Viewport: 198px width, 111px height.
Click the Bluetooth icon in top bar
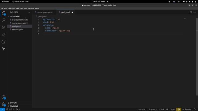pos(187,2)
